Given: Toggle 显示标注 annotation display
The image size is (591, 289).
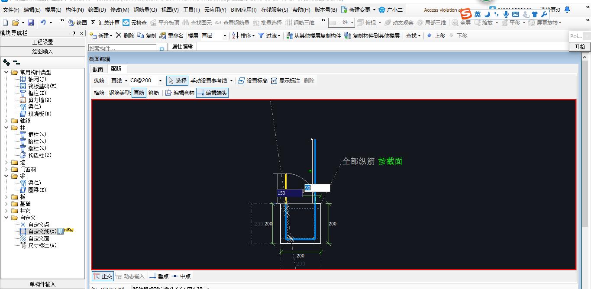Looking at the screenshot, I should [285, 80].
